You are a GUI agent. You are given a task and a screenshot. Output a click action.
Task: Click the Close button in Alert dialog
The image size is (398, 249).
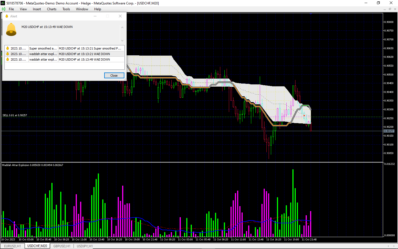click(x=114, y=76)
